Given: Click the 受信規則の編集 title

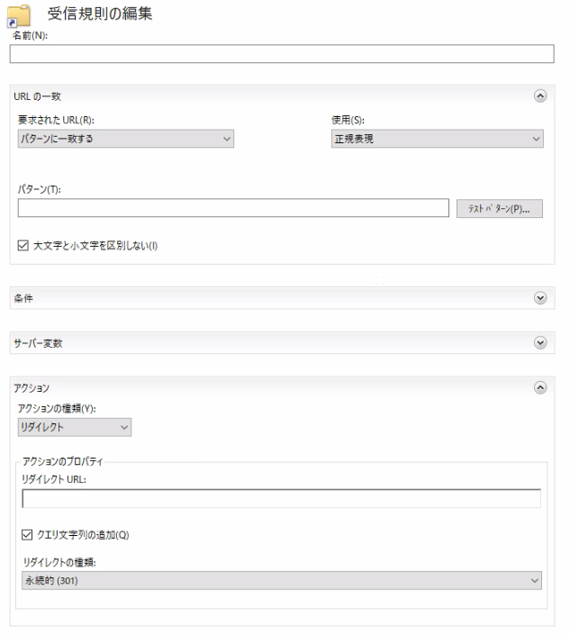Looking at the screenshot, I should click(100, 14).
